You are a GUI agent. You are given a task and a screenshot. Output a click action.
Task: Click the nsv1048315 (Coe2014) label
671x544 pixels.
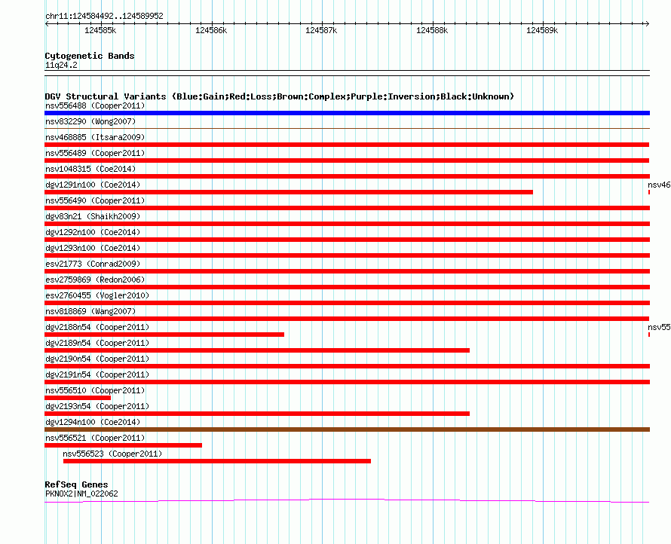tap(90, 169)
